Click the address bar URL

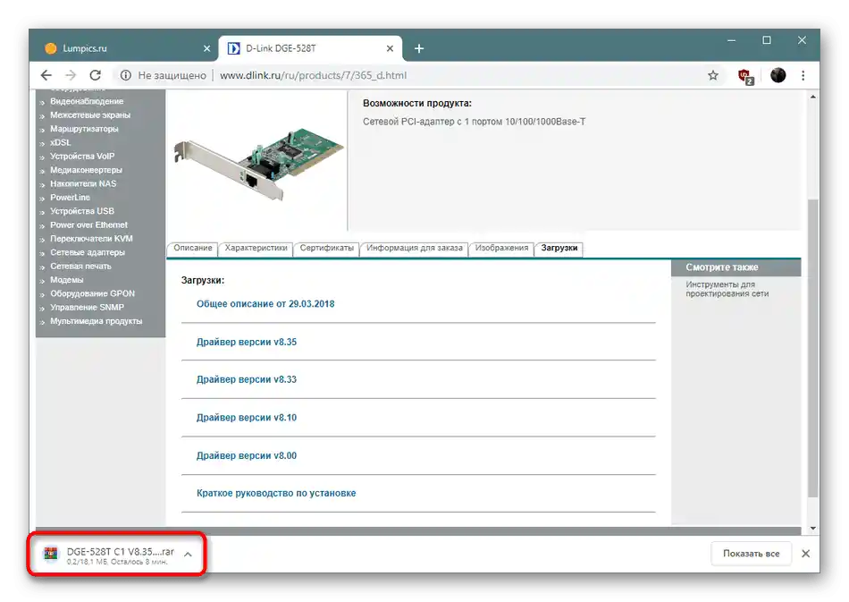tap(313, 75)
